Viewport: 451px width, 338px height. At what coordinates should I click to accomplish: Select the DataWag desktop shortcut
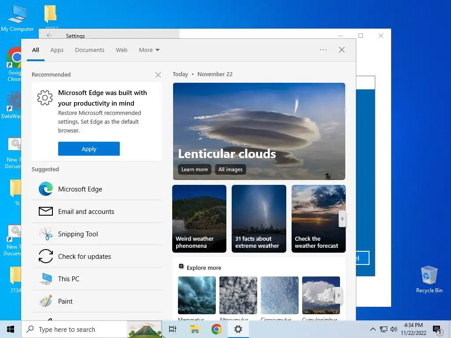pos(11,105)
